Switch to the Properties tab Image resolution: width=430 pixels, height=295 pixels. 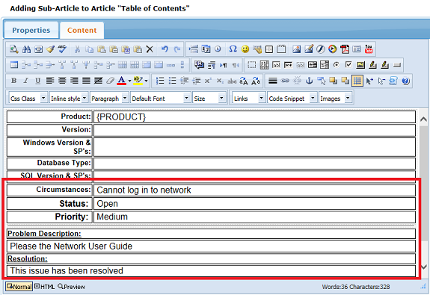click(x=31, y=30)
